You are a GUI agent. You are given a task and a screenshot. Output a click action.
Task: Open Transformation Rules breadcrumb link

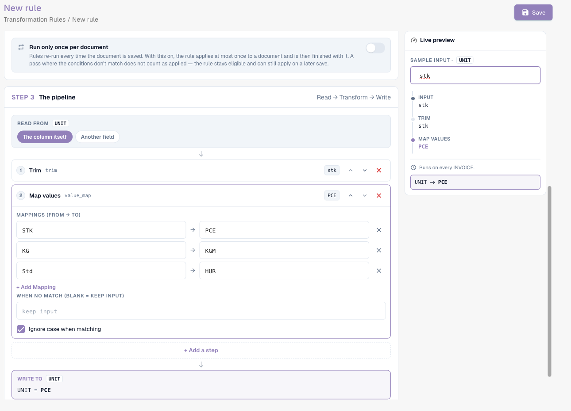point(35,19)
